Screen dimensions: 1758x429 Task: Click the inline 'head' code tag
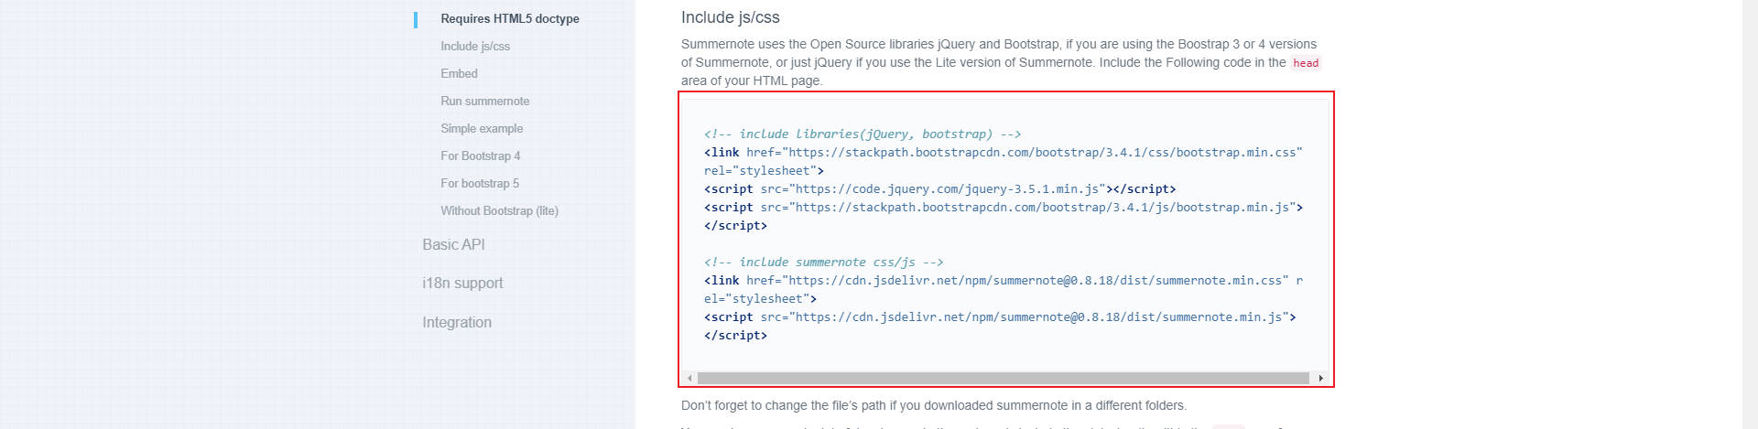click(x=1306, y=63)
